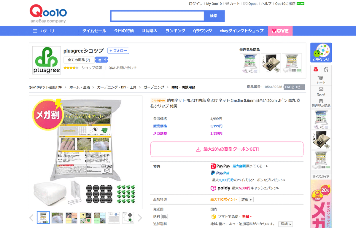The image size is (356, 228).
Task: Expand 追加特典 詳細 button
Action: click(x=246, y=200)
